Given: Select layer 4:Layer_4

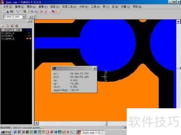Looking at the screenshot, I should (x=8, y=39).
